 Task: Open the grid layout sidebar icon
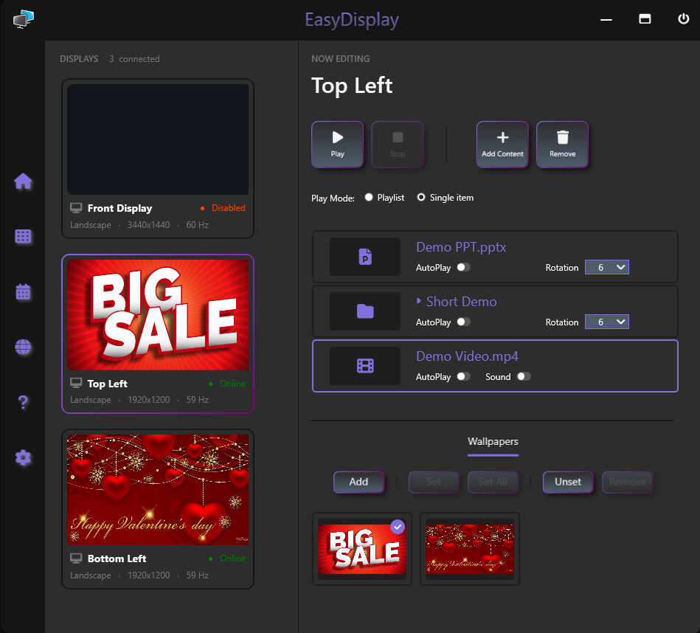(23, 236)
